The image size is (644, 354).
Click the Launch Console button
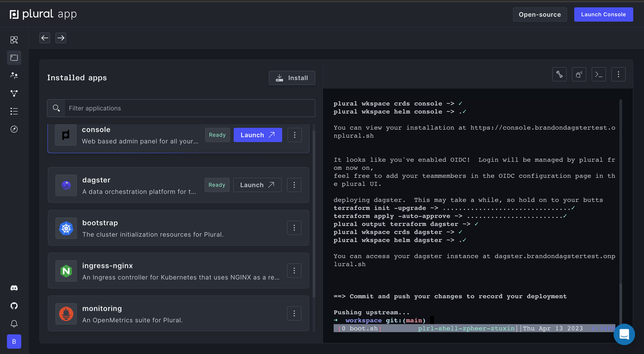pos(604,14)
